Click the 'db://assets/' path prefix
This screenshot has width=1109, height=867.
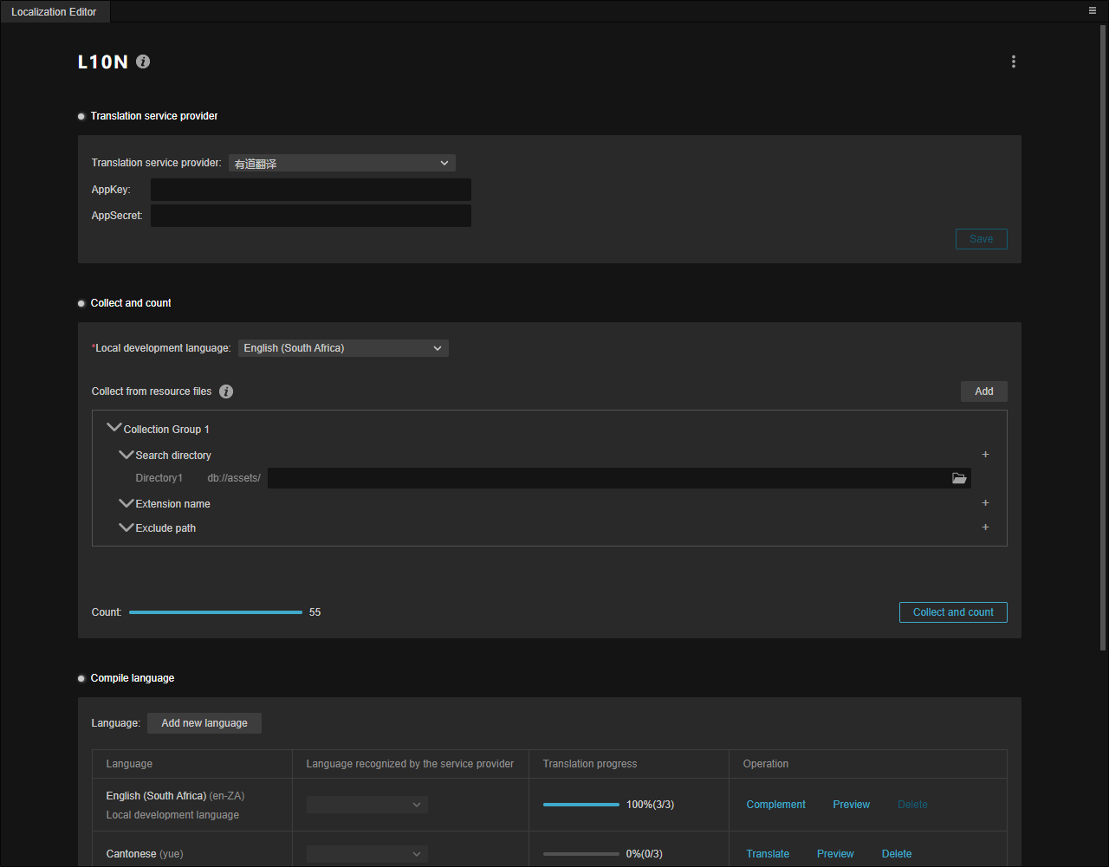(234, 478)
